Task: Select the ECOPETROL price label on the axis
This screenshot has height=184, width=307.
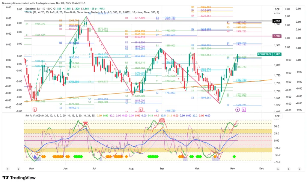Action: (x=265, y=54)
